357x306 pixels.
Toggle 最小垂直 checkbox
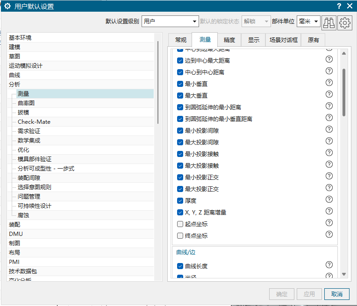[180, 84]
